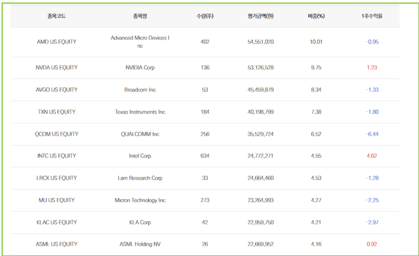The image size is (419, 256).
Task: Click Lam Research Corp name
Action: [x=140, y=178]
